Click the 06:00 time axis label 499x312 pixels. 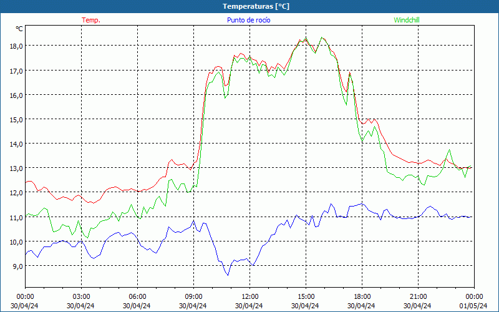[137, 297]
